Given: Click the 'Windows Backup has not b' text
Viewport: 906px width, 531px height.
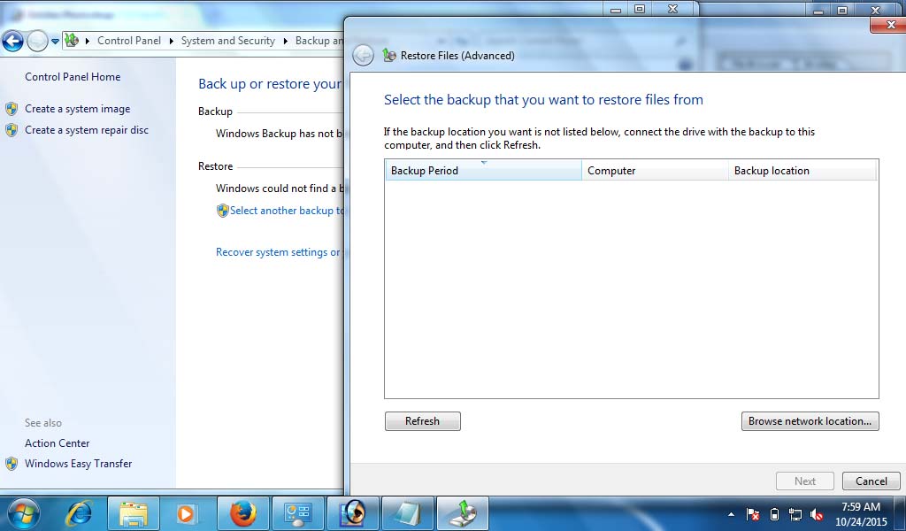Looking at the screenshot, I should tap(279, 133).
